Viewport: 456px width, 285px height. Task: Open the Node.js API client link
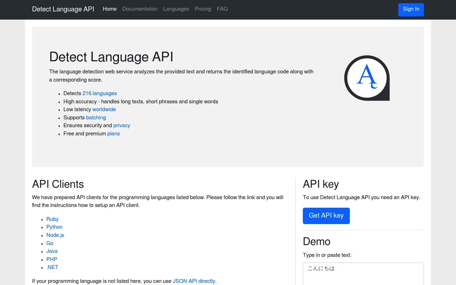coord(55,235)
